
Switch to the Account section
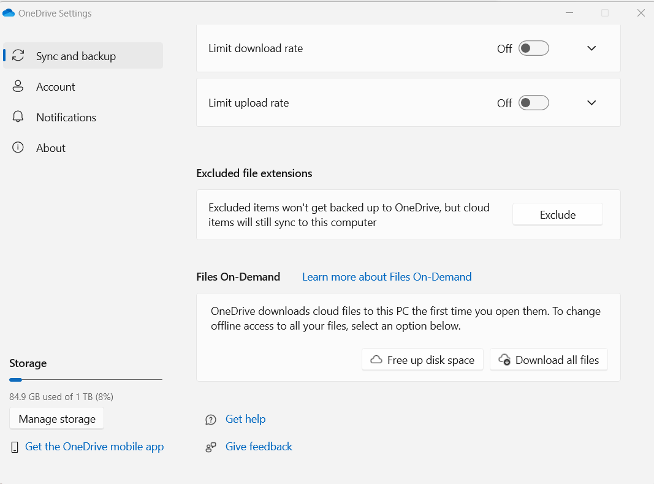(x=56, y=86)
